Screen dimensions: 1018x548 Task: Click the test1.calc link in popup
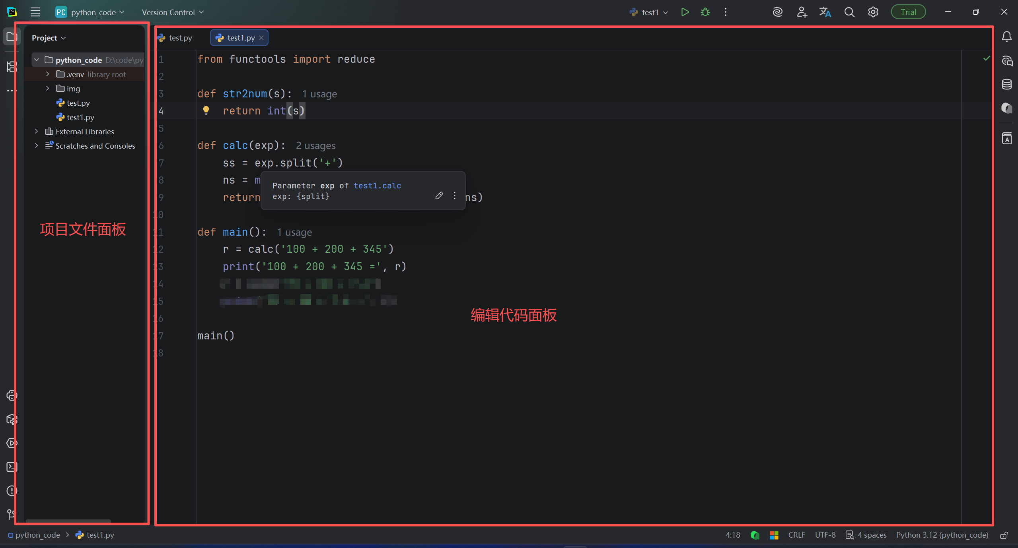[377, 186]
